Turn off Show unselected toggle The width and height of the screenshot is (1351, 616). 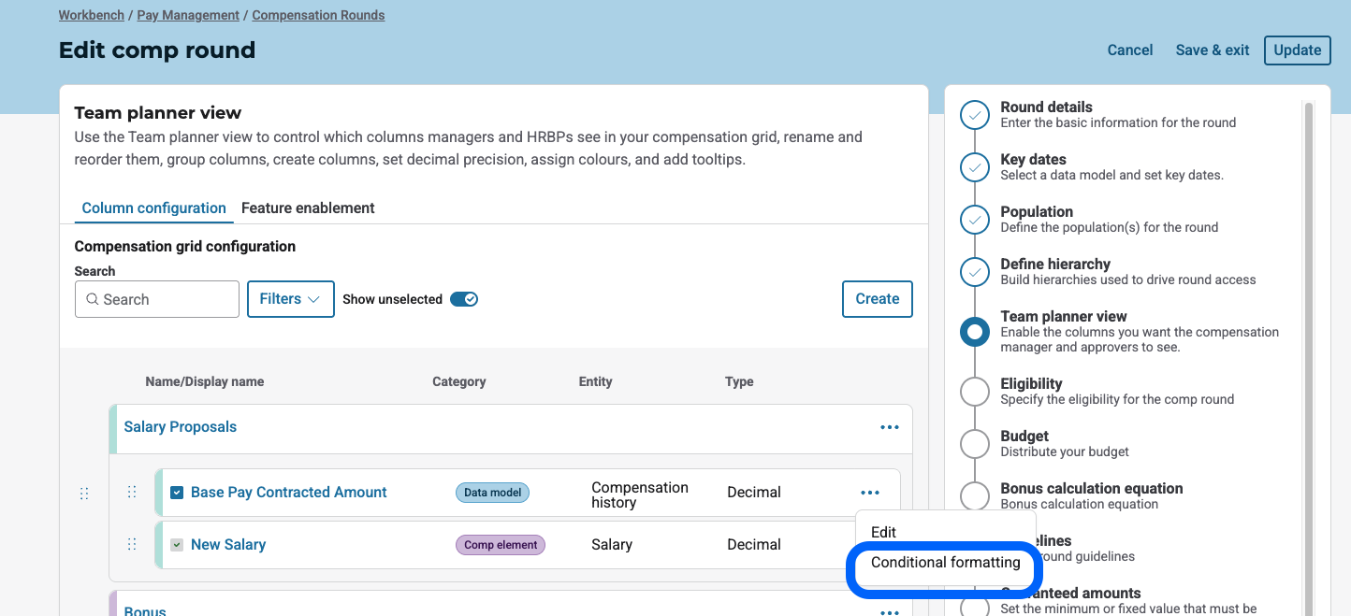[x=464, y=299]
